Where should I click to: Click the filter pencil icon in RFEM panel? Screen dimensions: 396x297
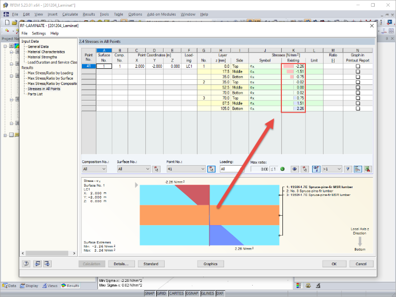pyautogui.click(x=318, y=286)
